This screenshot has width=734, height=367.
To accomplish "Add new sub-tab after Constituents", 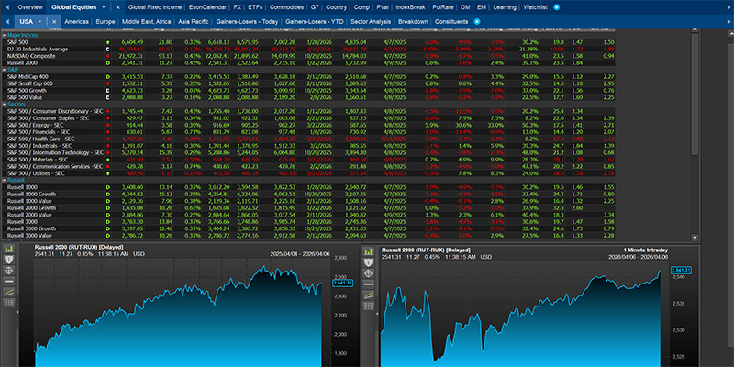I will 476,21.
